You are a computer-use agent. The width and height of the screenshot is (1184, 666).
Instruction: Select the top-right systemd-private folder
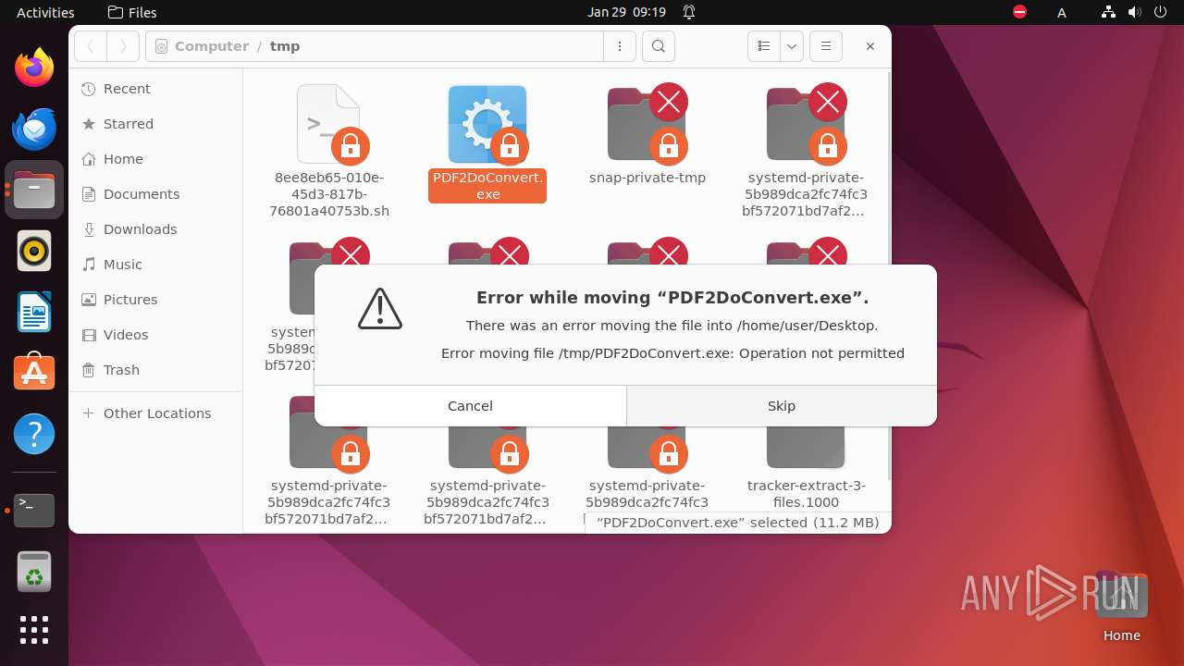point(806,124)
